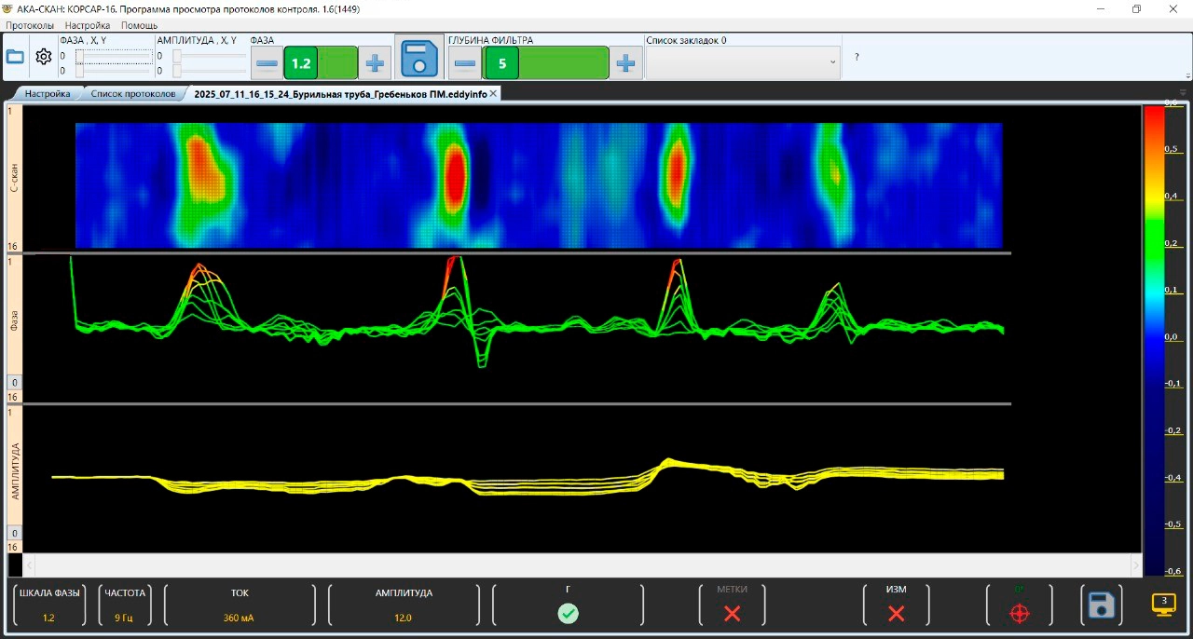Open settings via the gear icon

pyautogui.click(x=44, y=57)
